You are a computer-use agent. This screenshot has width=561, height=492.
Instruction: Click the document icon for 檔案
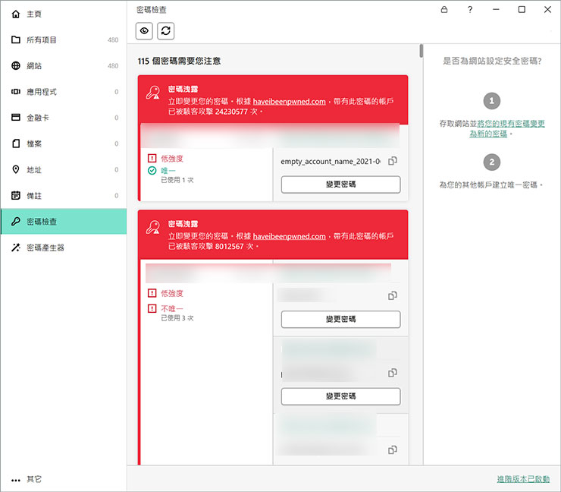tap(16, 143)
